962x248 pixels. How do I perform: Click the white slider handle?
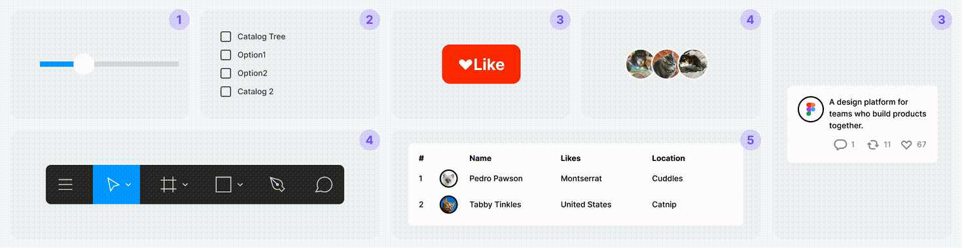pyautogui.click(x=84, y=64)
